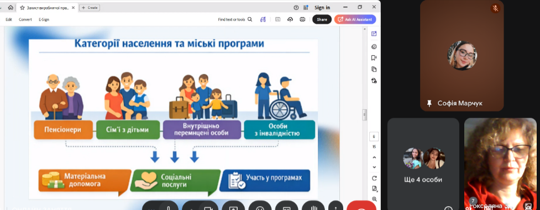The width and height of the screenshot is (540, 210).
Task: Open the Help question mark icon
Action: pos(296,8)
